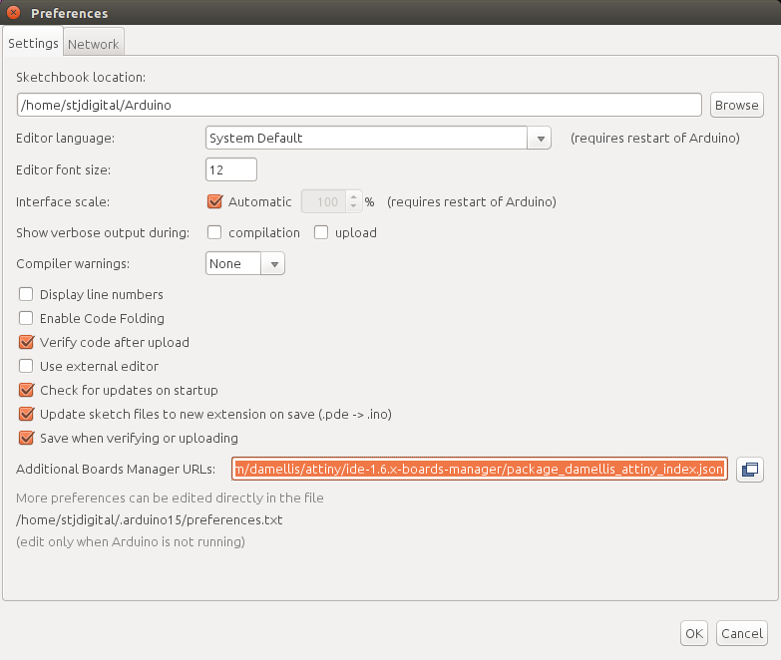Close the Preferences dialog with the red X
The image size is (781, 660).
13,12
